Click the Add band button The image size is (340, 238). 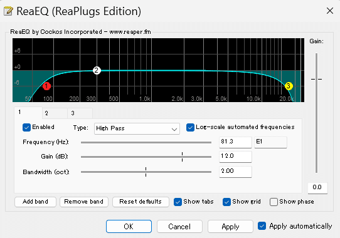[35, 202]
